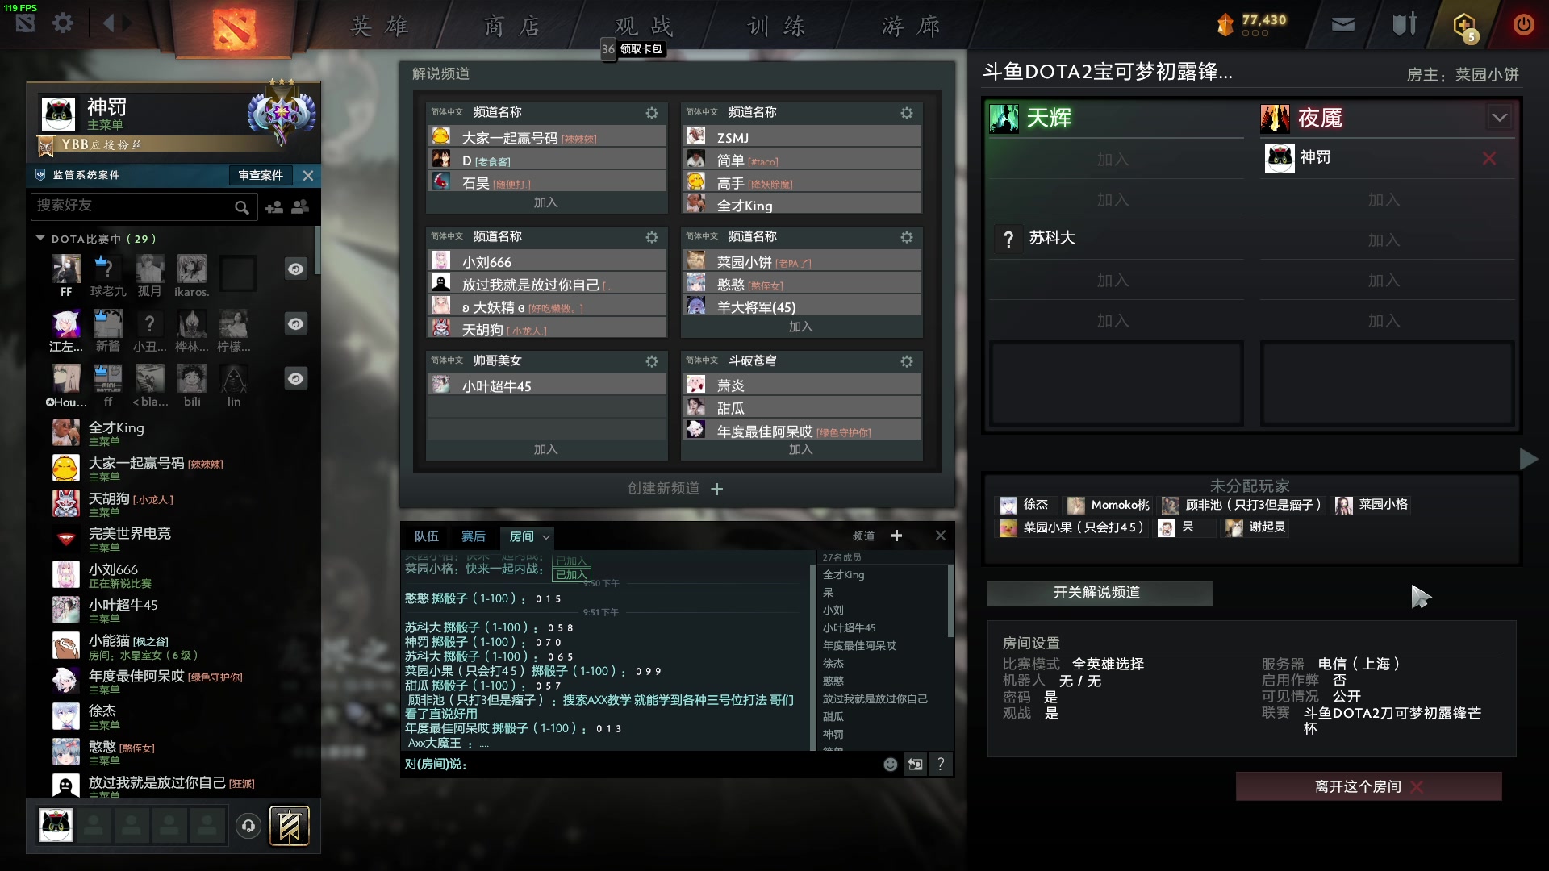Click the Dota 2 logo home button

coord(234,28)
